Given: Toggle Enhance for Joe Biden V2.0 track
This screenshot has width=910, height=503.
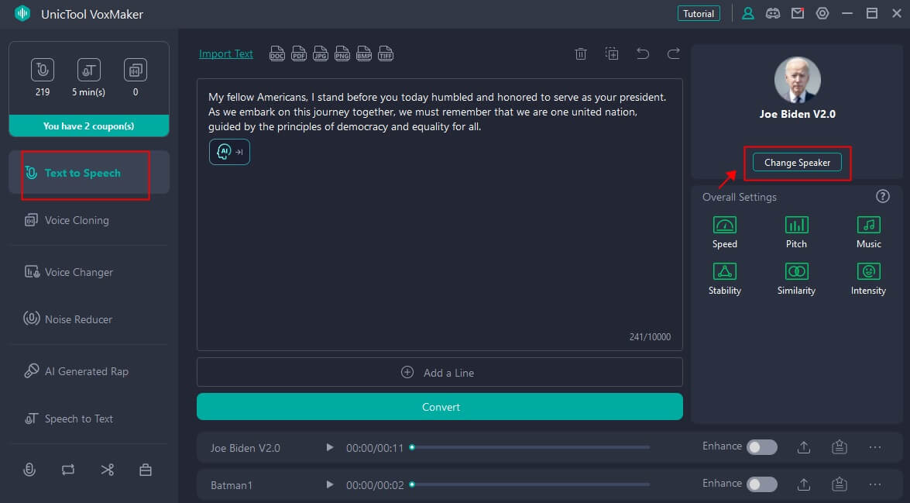Looking at the screenshot, I should pos(761,447).
